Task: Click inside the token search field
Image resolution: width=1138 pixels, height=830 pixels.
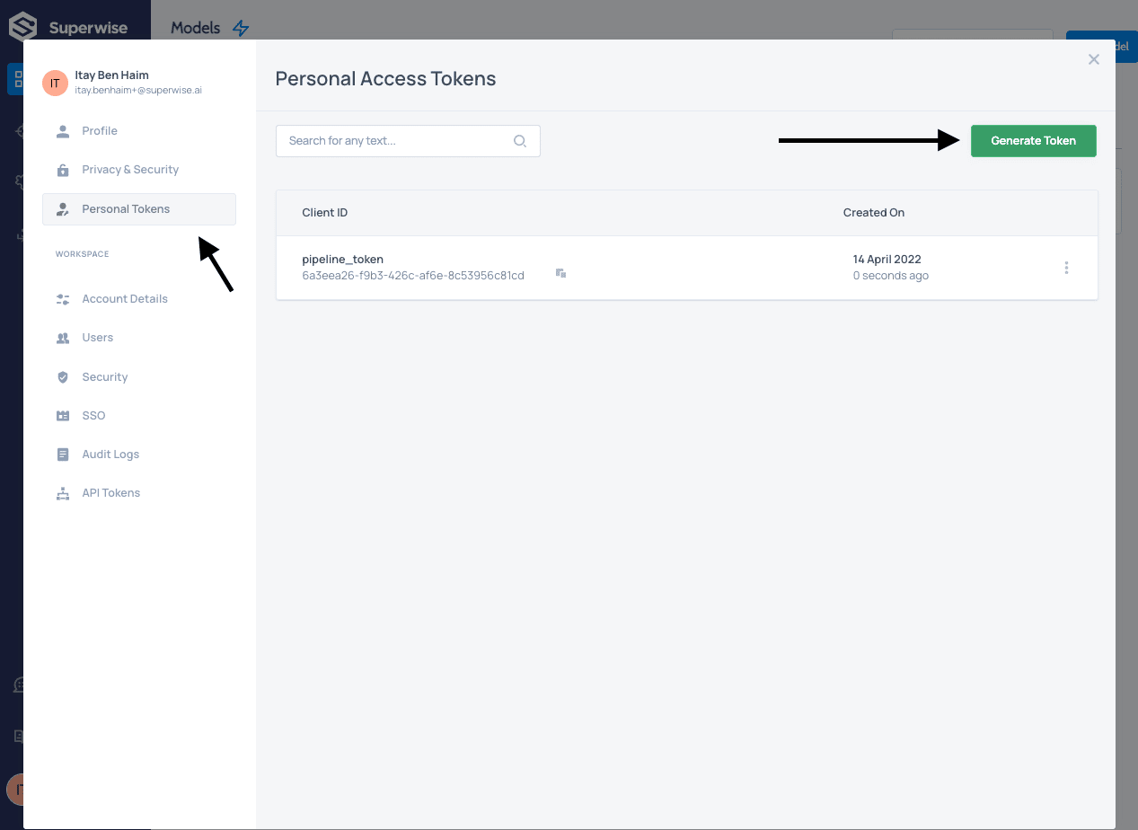Action: pyautogui.click(x=395, y=141)
